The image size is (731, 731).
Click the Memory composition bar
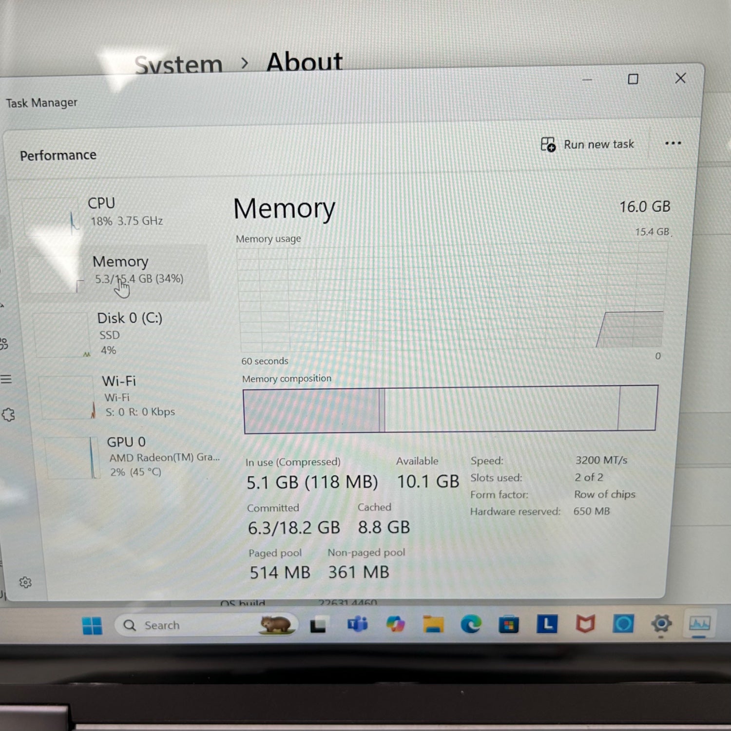click(x=450, y=408)
